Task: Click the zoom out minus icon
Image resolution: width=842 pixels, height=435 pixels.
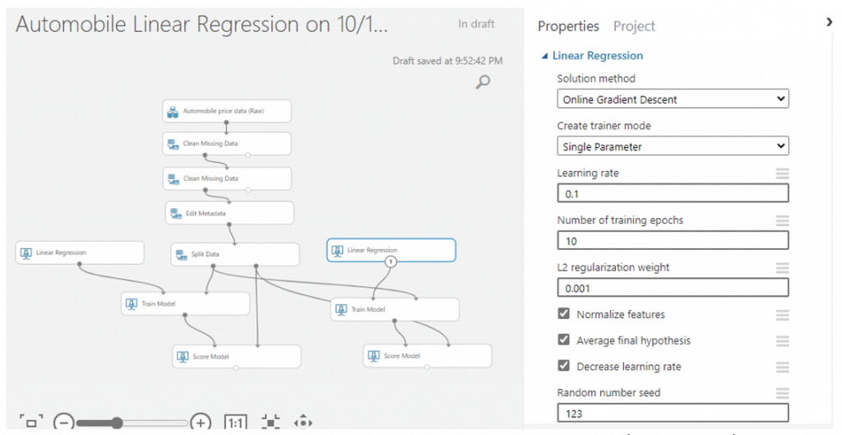Action: tap(64, 423)
